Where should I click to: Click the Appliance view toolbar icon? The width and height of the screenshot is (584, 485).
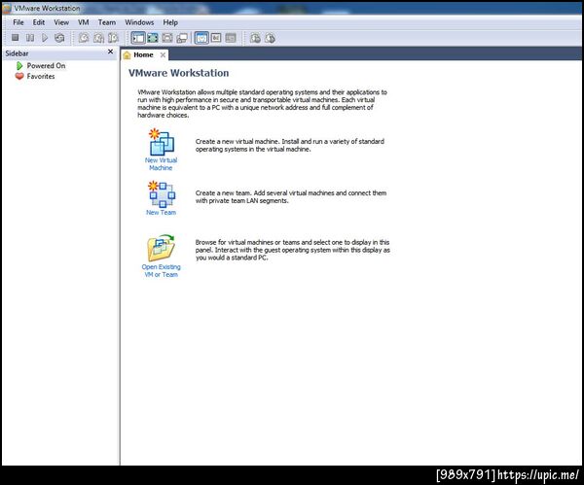point(216,38)
